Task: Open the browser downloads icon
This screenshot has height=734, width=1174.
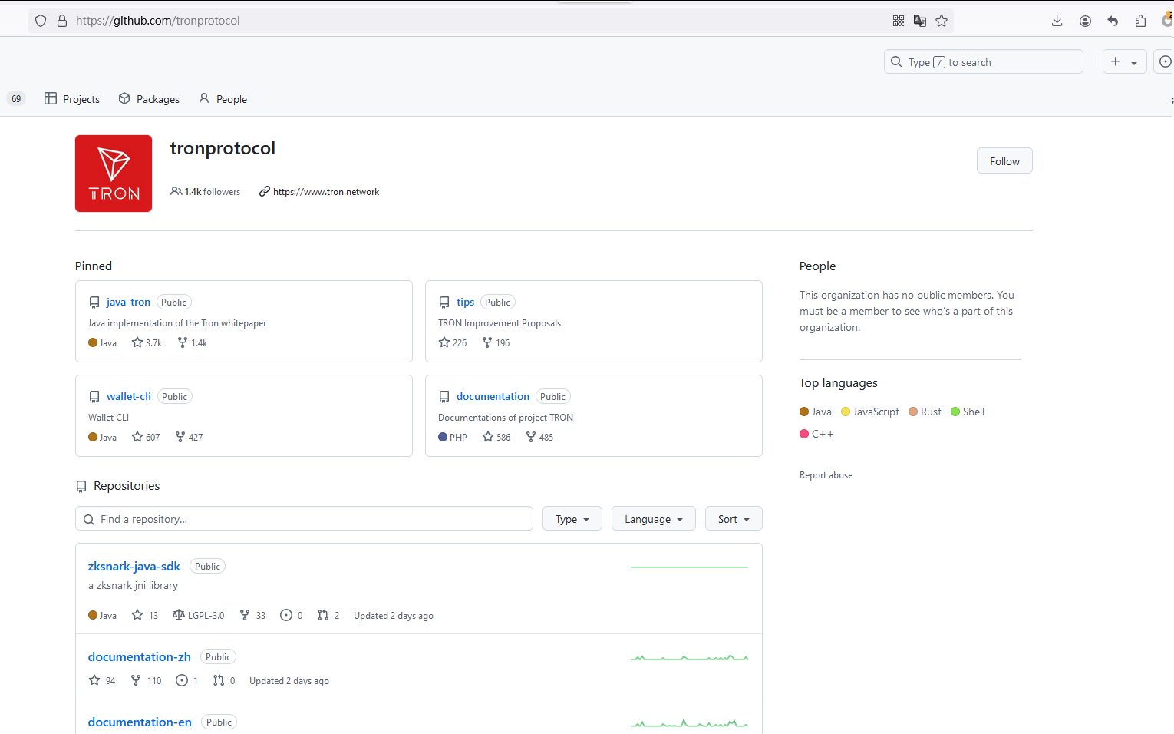Action: coord(1057,21)
